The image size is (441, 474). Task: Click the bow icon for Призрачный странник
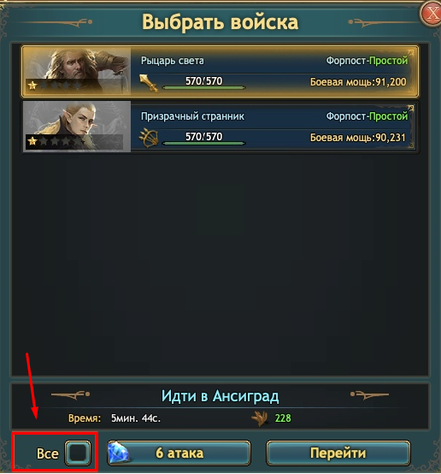pyautogui.click(x=149, y=138)
